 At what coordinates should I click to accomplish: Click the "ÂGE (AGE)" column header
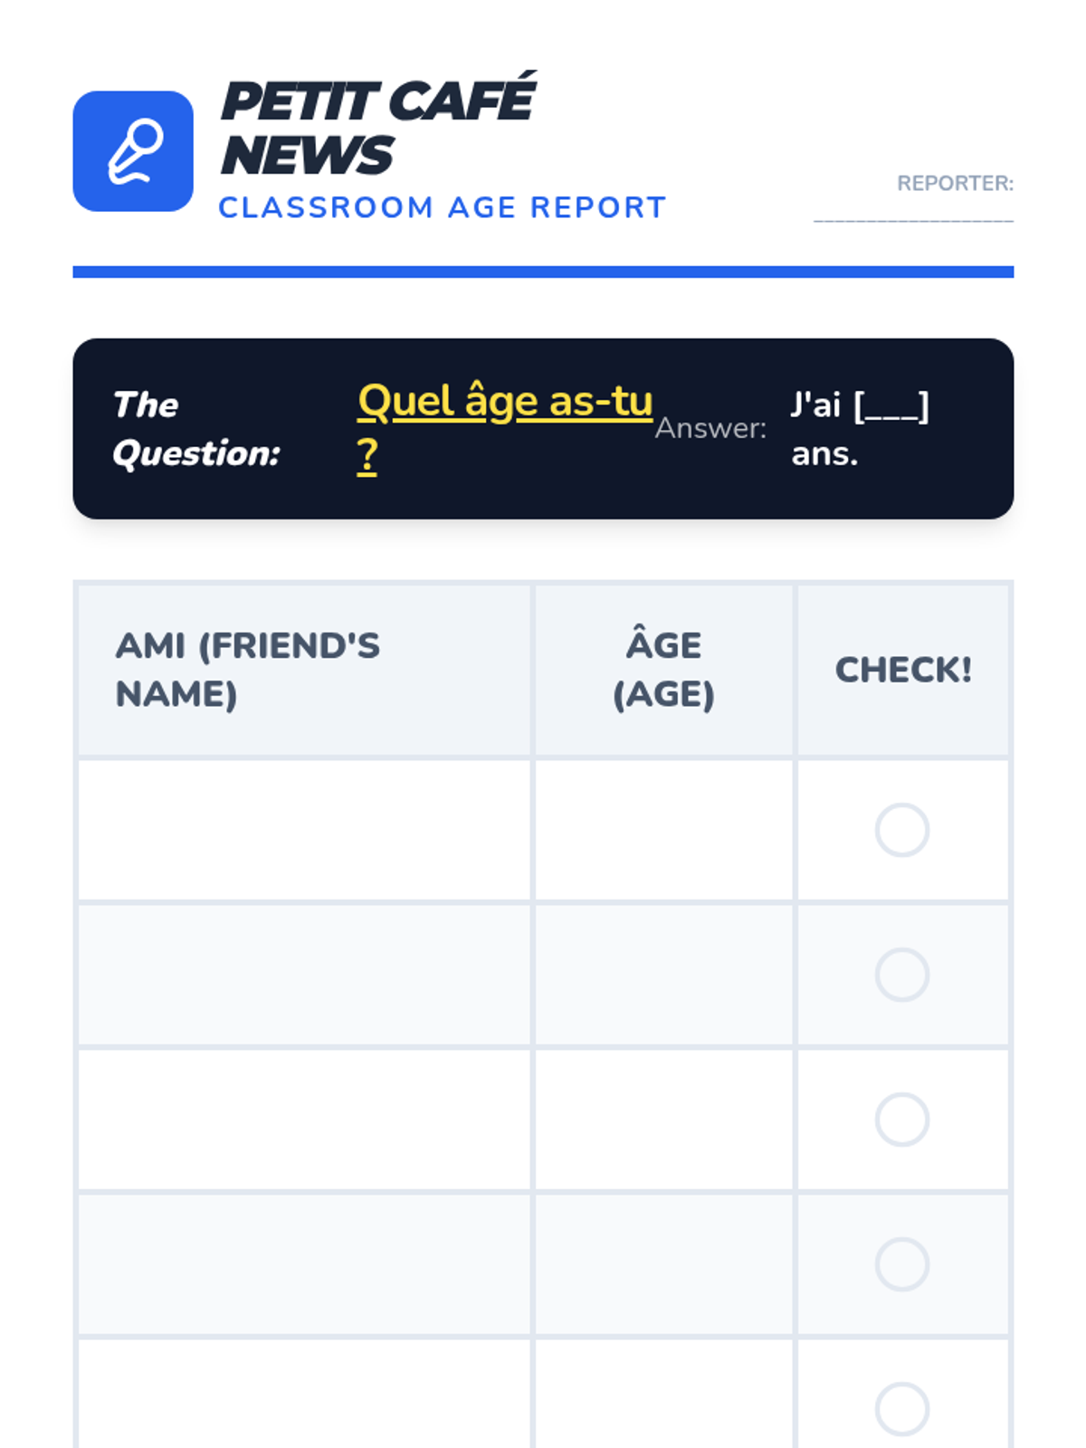[663, 670]
